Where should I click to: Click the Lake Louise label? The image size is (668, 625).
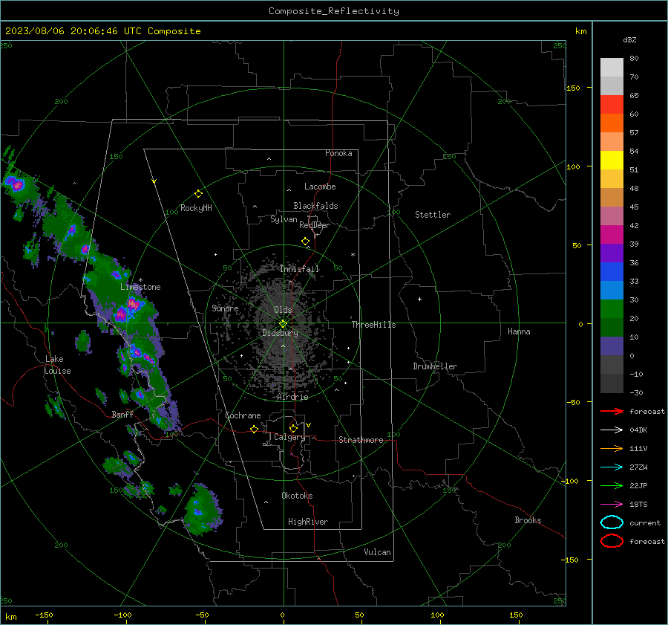tap(58, 365)
